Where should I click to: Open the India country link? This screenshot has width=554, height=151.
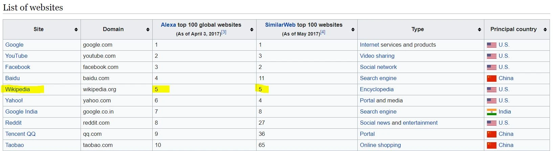point(505,111)
